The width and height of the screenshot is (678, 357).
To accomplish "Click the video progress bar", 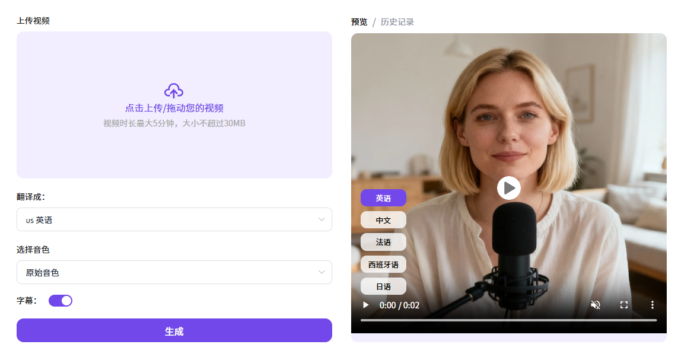I will point(508,320).
